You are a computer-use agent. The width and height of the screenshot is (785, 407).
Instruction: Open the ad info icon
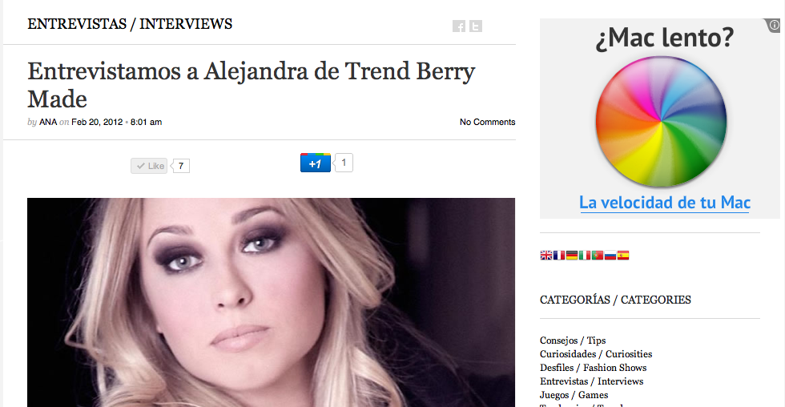click(774, 25)
